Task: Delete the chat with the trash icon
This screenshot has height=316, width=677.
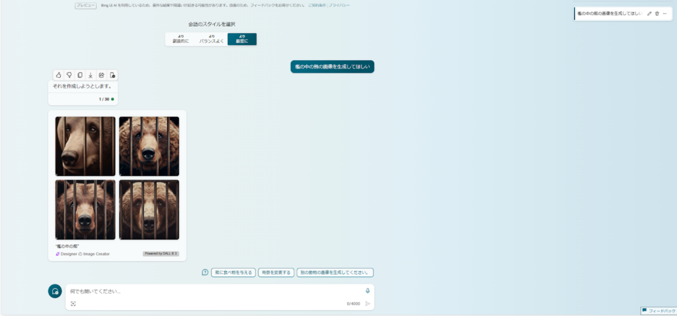Action: (657, 13)
